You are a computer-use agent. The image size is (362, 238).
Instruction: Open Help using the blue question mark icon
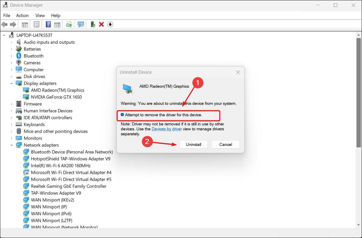(x=48, y=24)
